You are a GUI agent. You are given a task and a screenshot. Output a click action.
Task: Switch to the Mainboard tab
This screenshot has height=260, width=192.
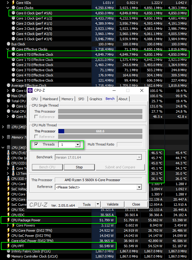click(x=50, y=99)
